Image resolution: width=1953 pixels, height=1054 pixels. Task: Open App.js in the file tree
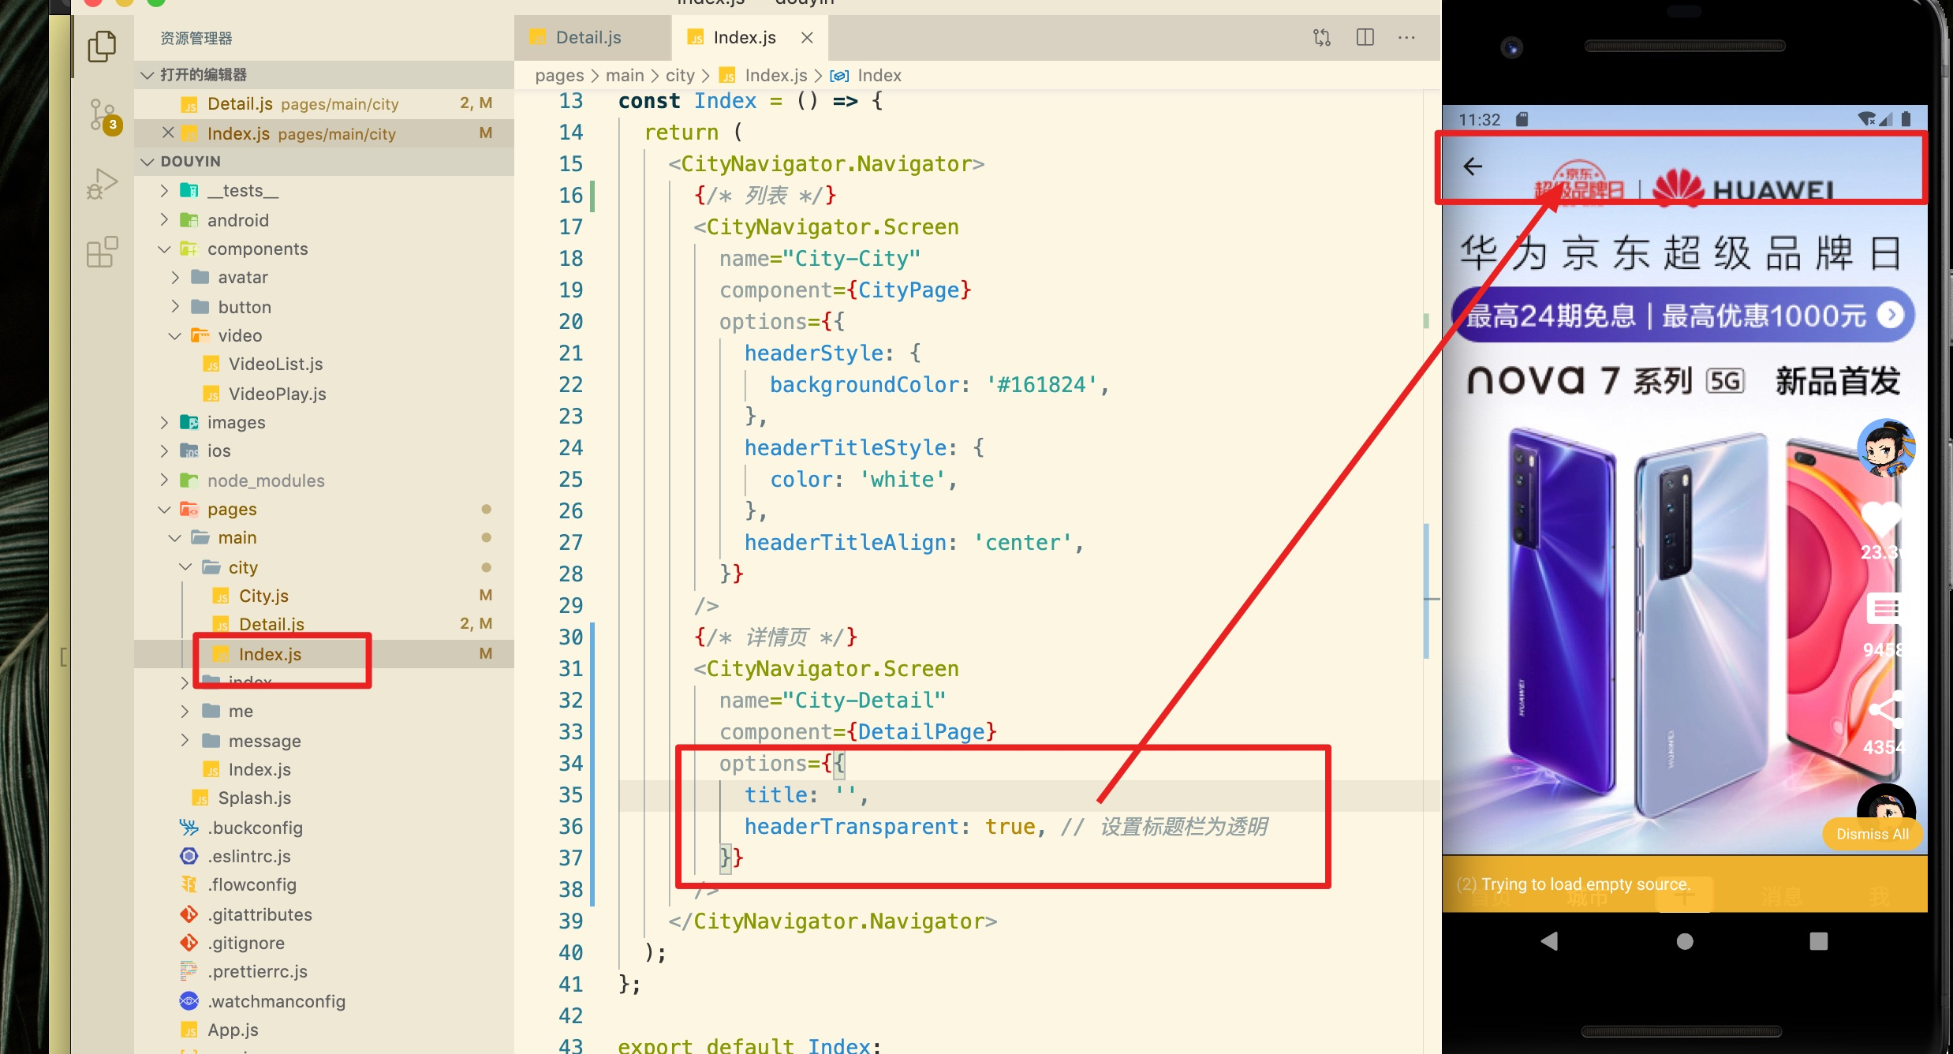click(x=324, y=1030)
